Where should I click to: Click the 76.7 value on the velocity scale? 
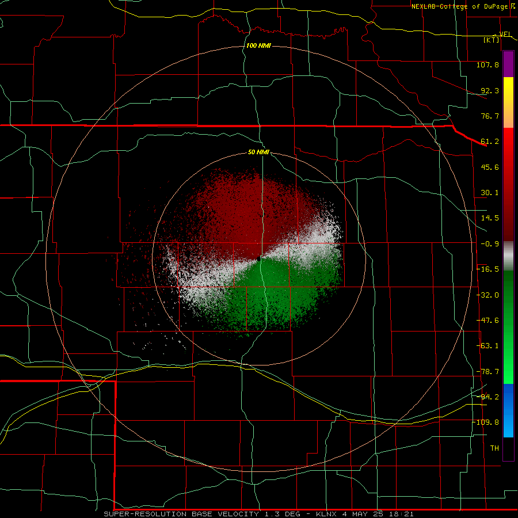tap(490, 116)
